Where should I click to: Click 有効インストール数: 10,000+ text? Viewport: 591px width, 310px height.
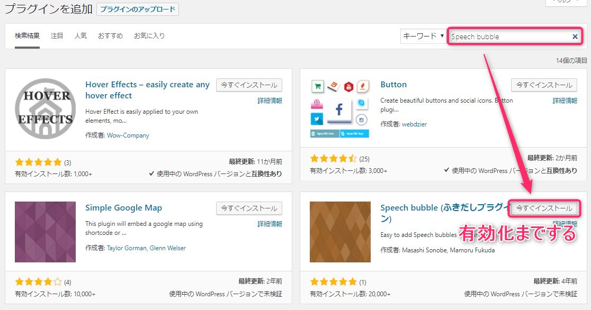click(55, 294)
